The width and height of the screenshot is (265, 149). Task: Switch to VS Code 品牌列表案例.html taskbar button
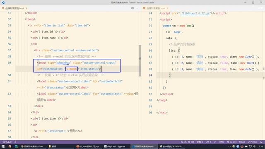point(144,147)
